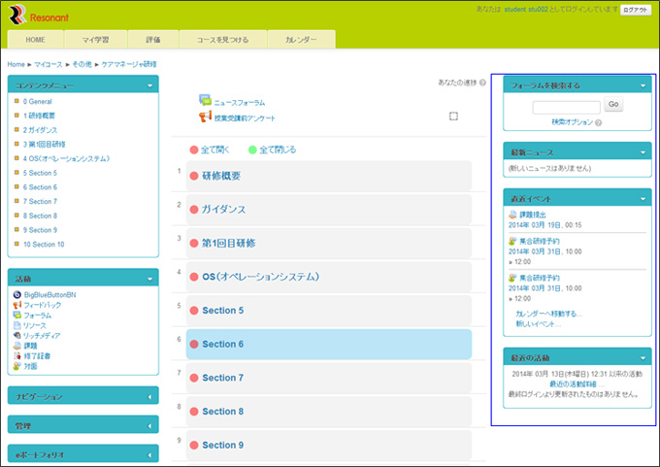Toggle open the Section 6 row
The image size is (660, 467).
(194, 345)
